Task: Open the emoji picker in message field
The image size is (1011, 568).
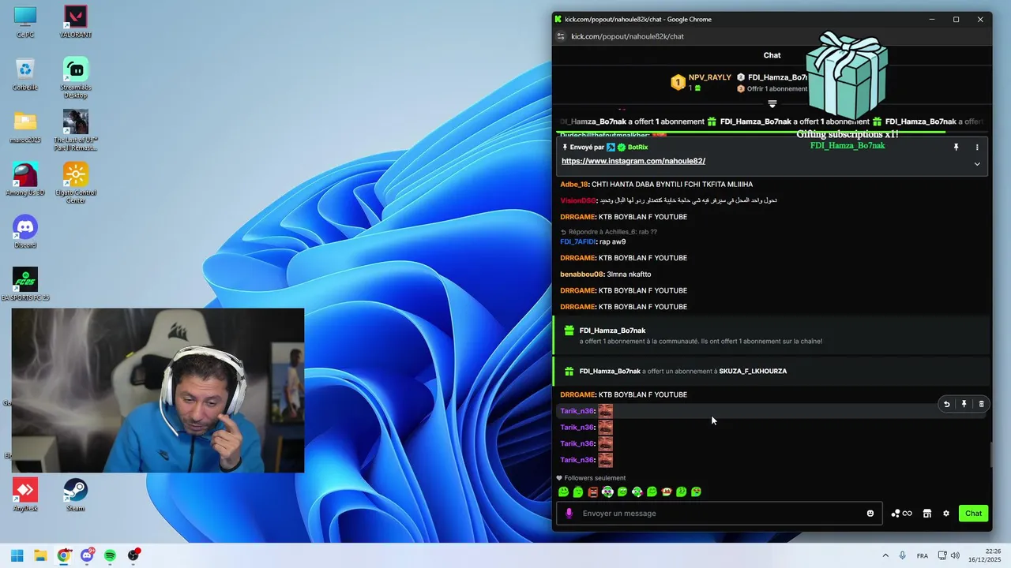Action: point(870,514)
